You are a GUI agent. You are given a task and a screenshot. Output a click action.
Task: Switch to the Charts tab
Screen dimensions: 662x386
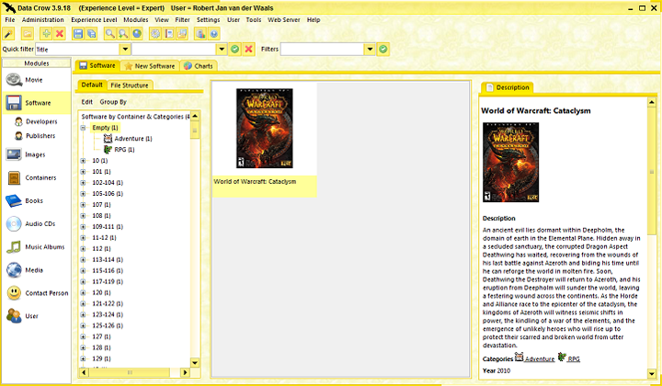click(x=199, y=66)
